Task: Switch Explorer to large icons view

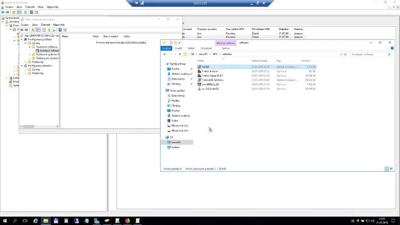Action: pyautogui.click(x=391, y=169)
